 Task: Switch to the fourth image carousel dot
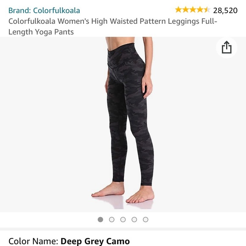tap(134, 219)
